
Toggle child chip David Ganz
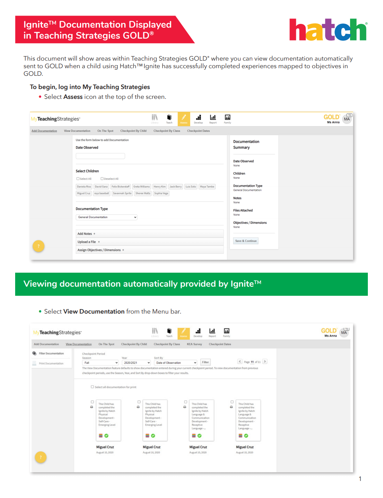[101, 187]
